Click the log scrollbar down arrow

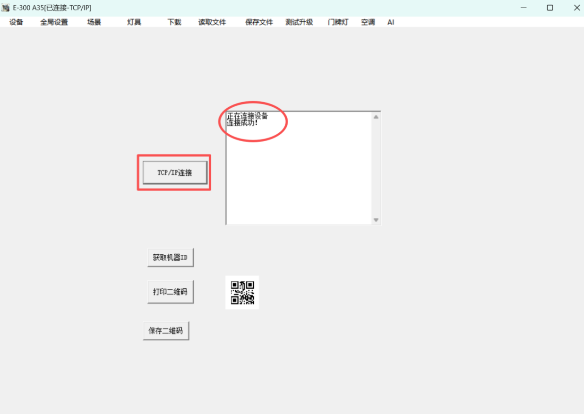click(376, 220)
